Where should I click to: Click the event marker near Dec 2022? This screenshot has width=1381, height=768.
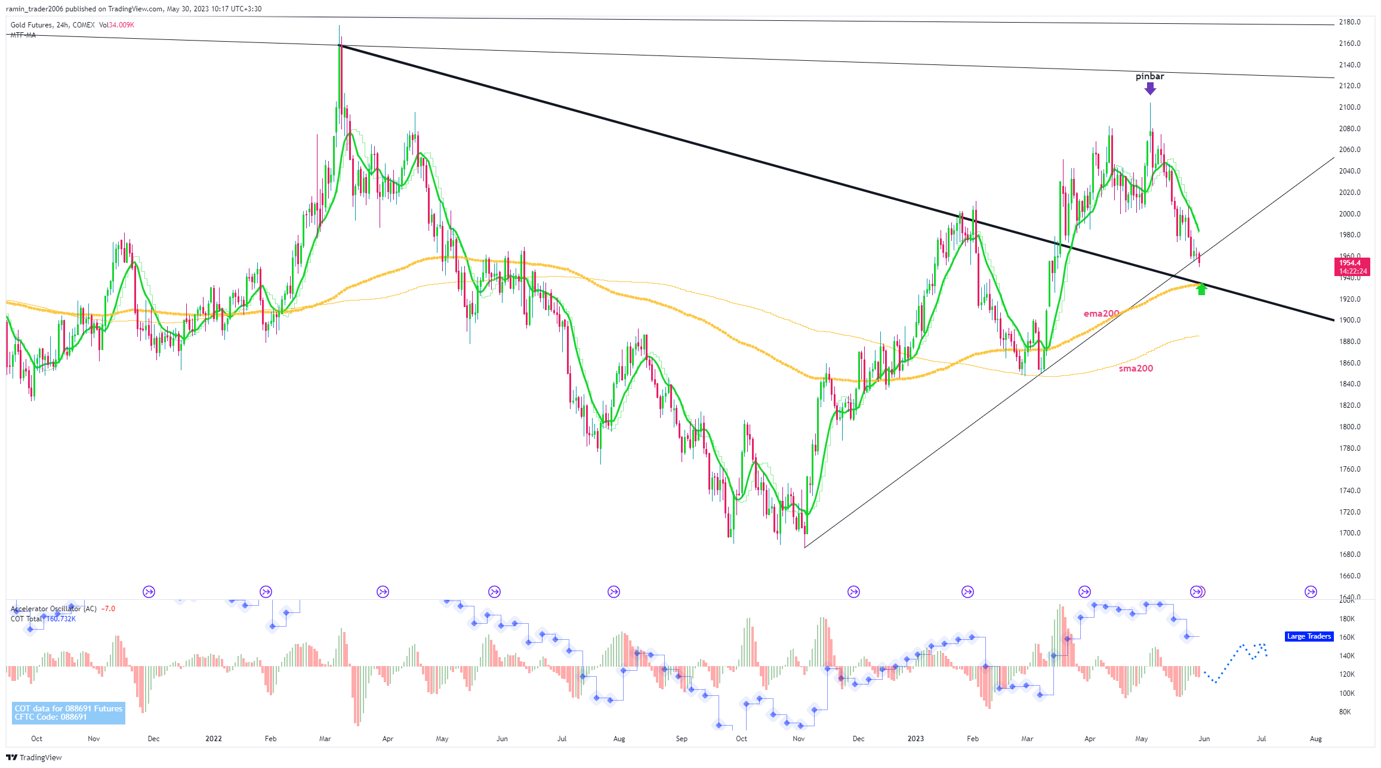[x=854, y=592]
